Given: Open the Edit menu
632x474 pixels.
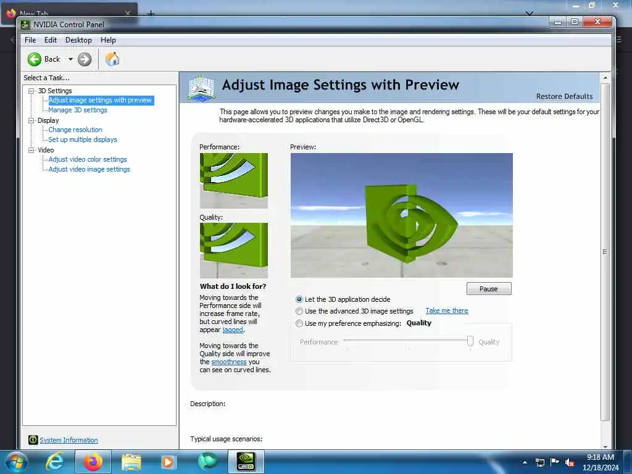Looking at the screenshot, I should click(51, 40).
